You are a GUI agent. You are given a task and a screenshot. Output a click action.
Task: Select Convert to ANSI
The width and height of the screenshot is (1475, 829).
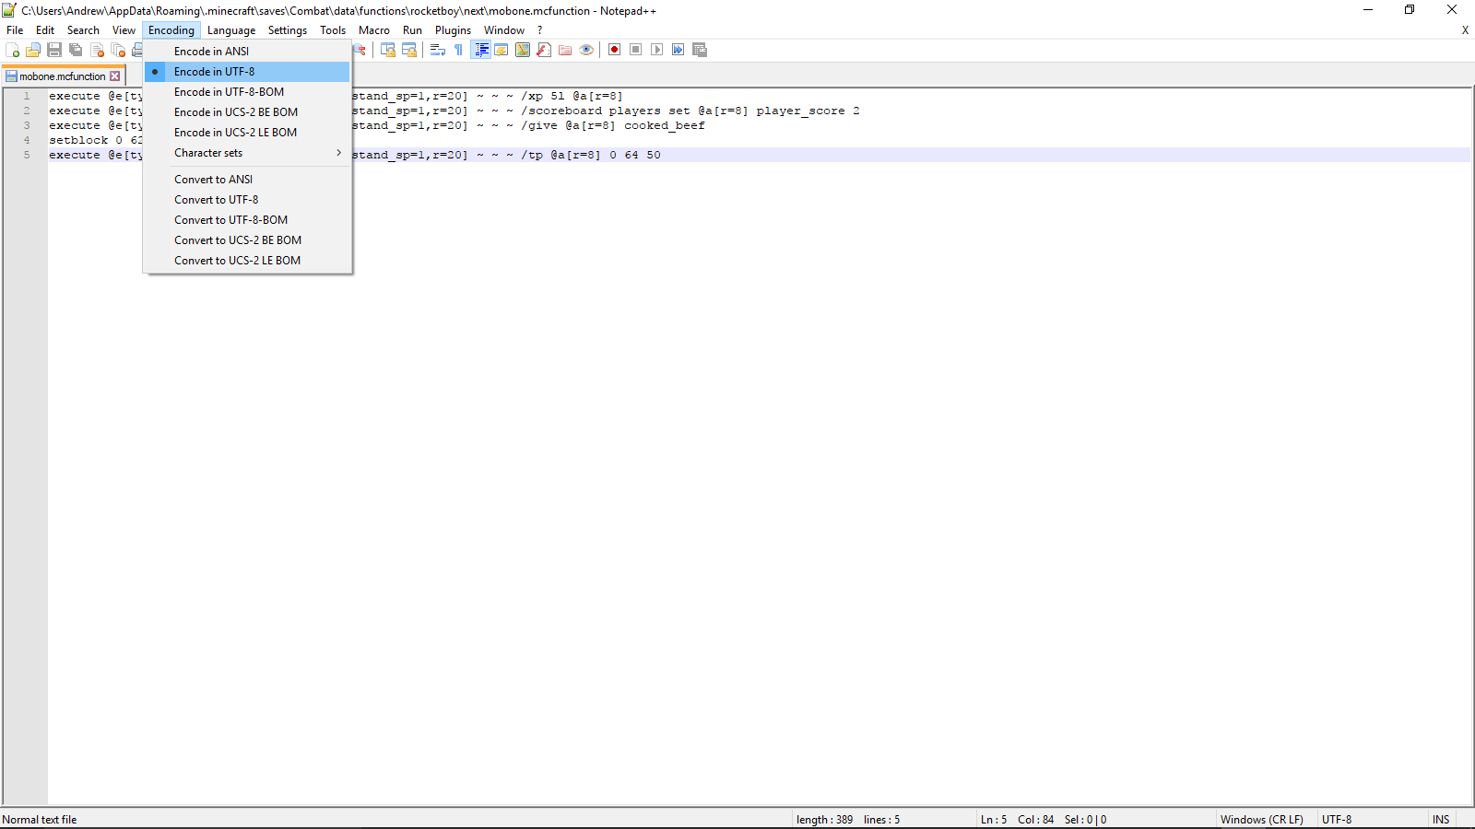point(247,180)
